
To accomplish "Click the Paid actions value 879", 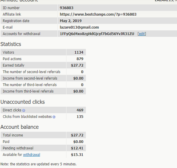I will tap(80, 59).
